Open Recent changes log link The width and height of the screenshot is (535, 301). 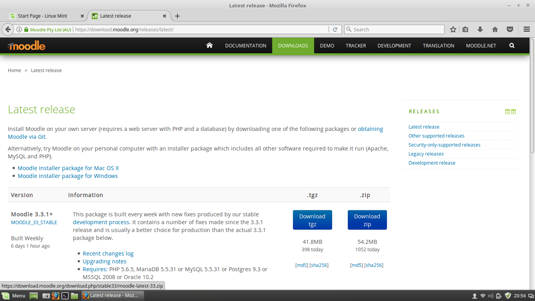click(x=108, y=254)
